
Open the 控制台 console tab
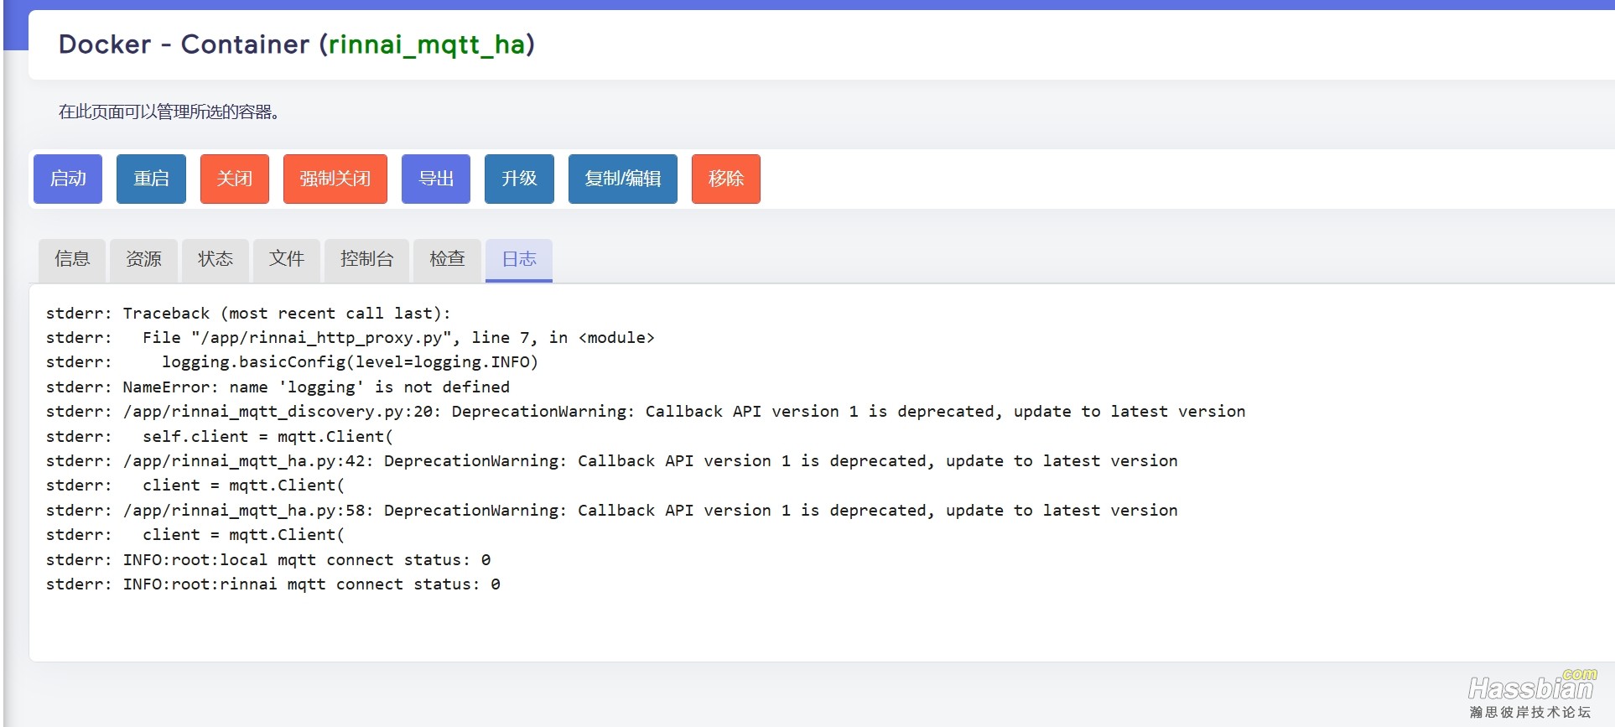366,260
